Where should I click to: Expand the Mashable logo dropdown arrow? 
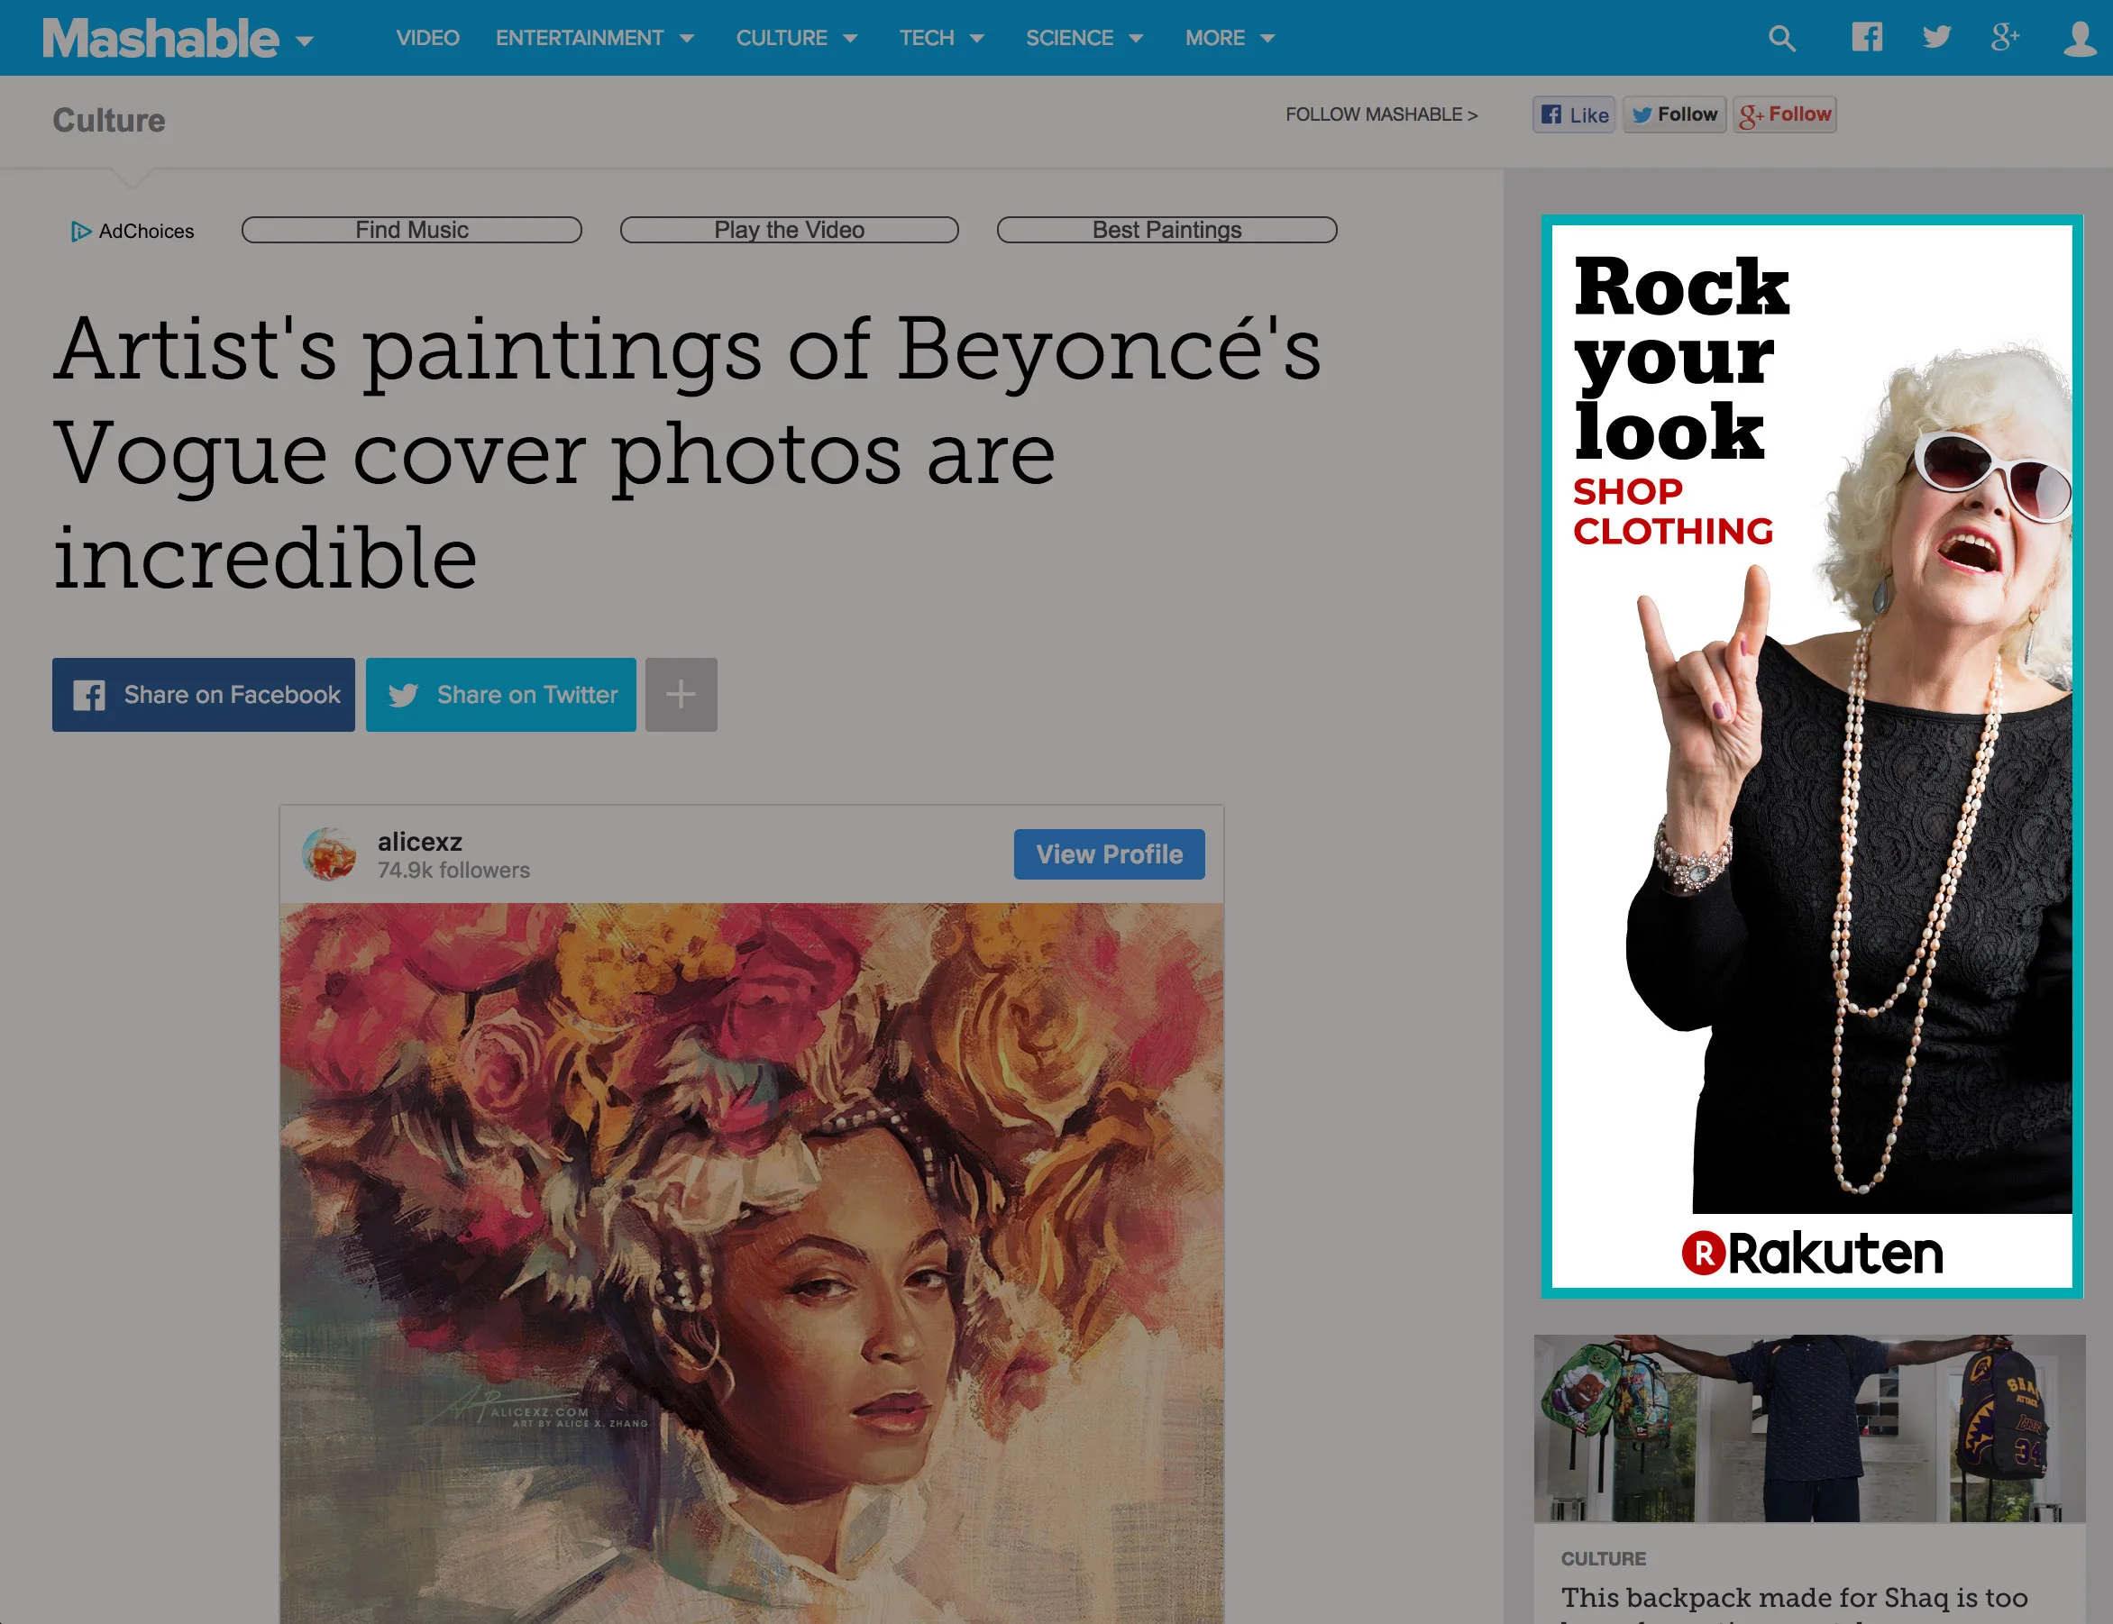pos(305,41)
